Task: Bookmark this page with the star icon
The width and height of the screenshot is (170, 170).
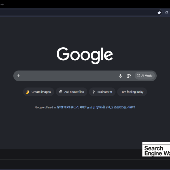Action: click(159, 13)
